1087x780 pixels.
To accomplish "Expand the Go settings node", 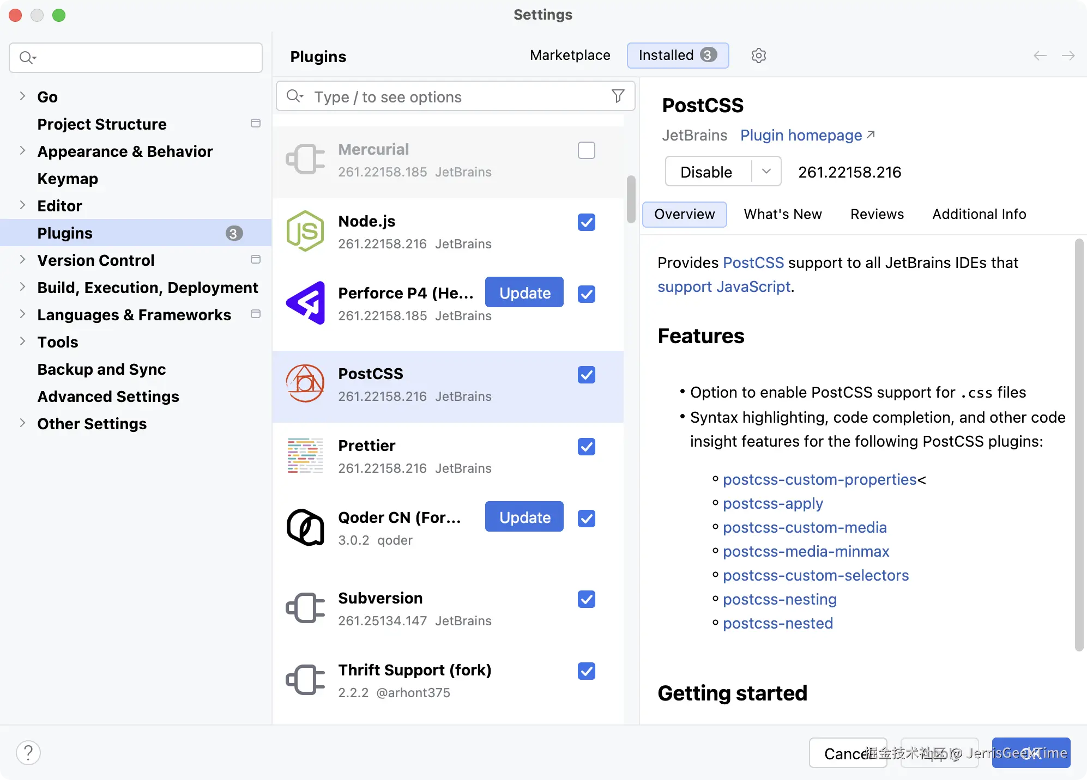I will tap(22, 96).
